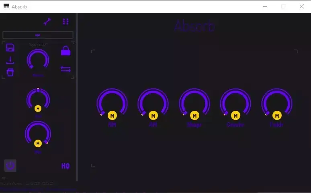
Task: Click the M button on the rightmost knob
Action: coord(277,116)
